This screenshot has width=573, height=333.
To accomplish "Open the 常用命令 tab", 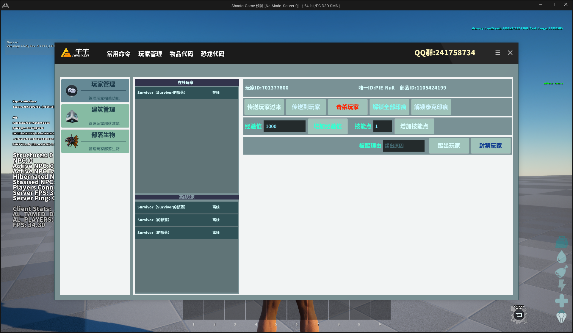I will [119, 54].
